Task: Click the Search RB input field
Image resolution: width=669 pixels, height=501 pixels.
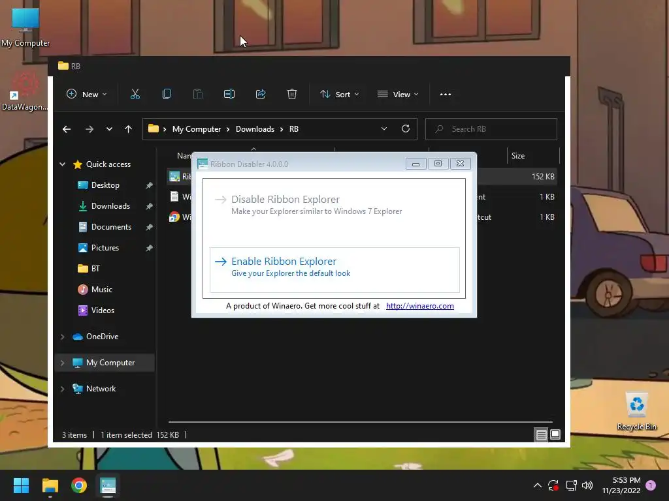Action: tap(491, 129)
